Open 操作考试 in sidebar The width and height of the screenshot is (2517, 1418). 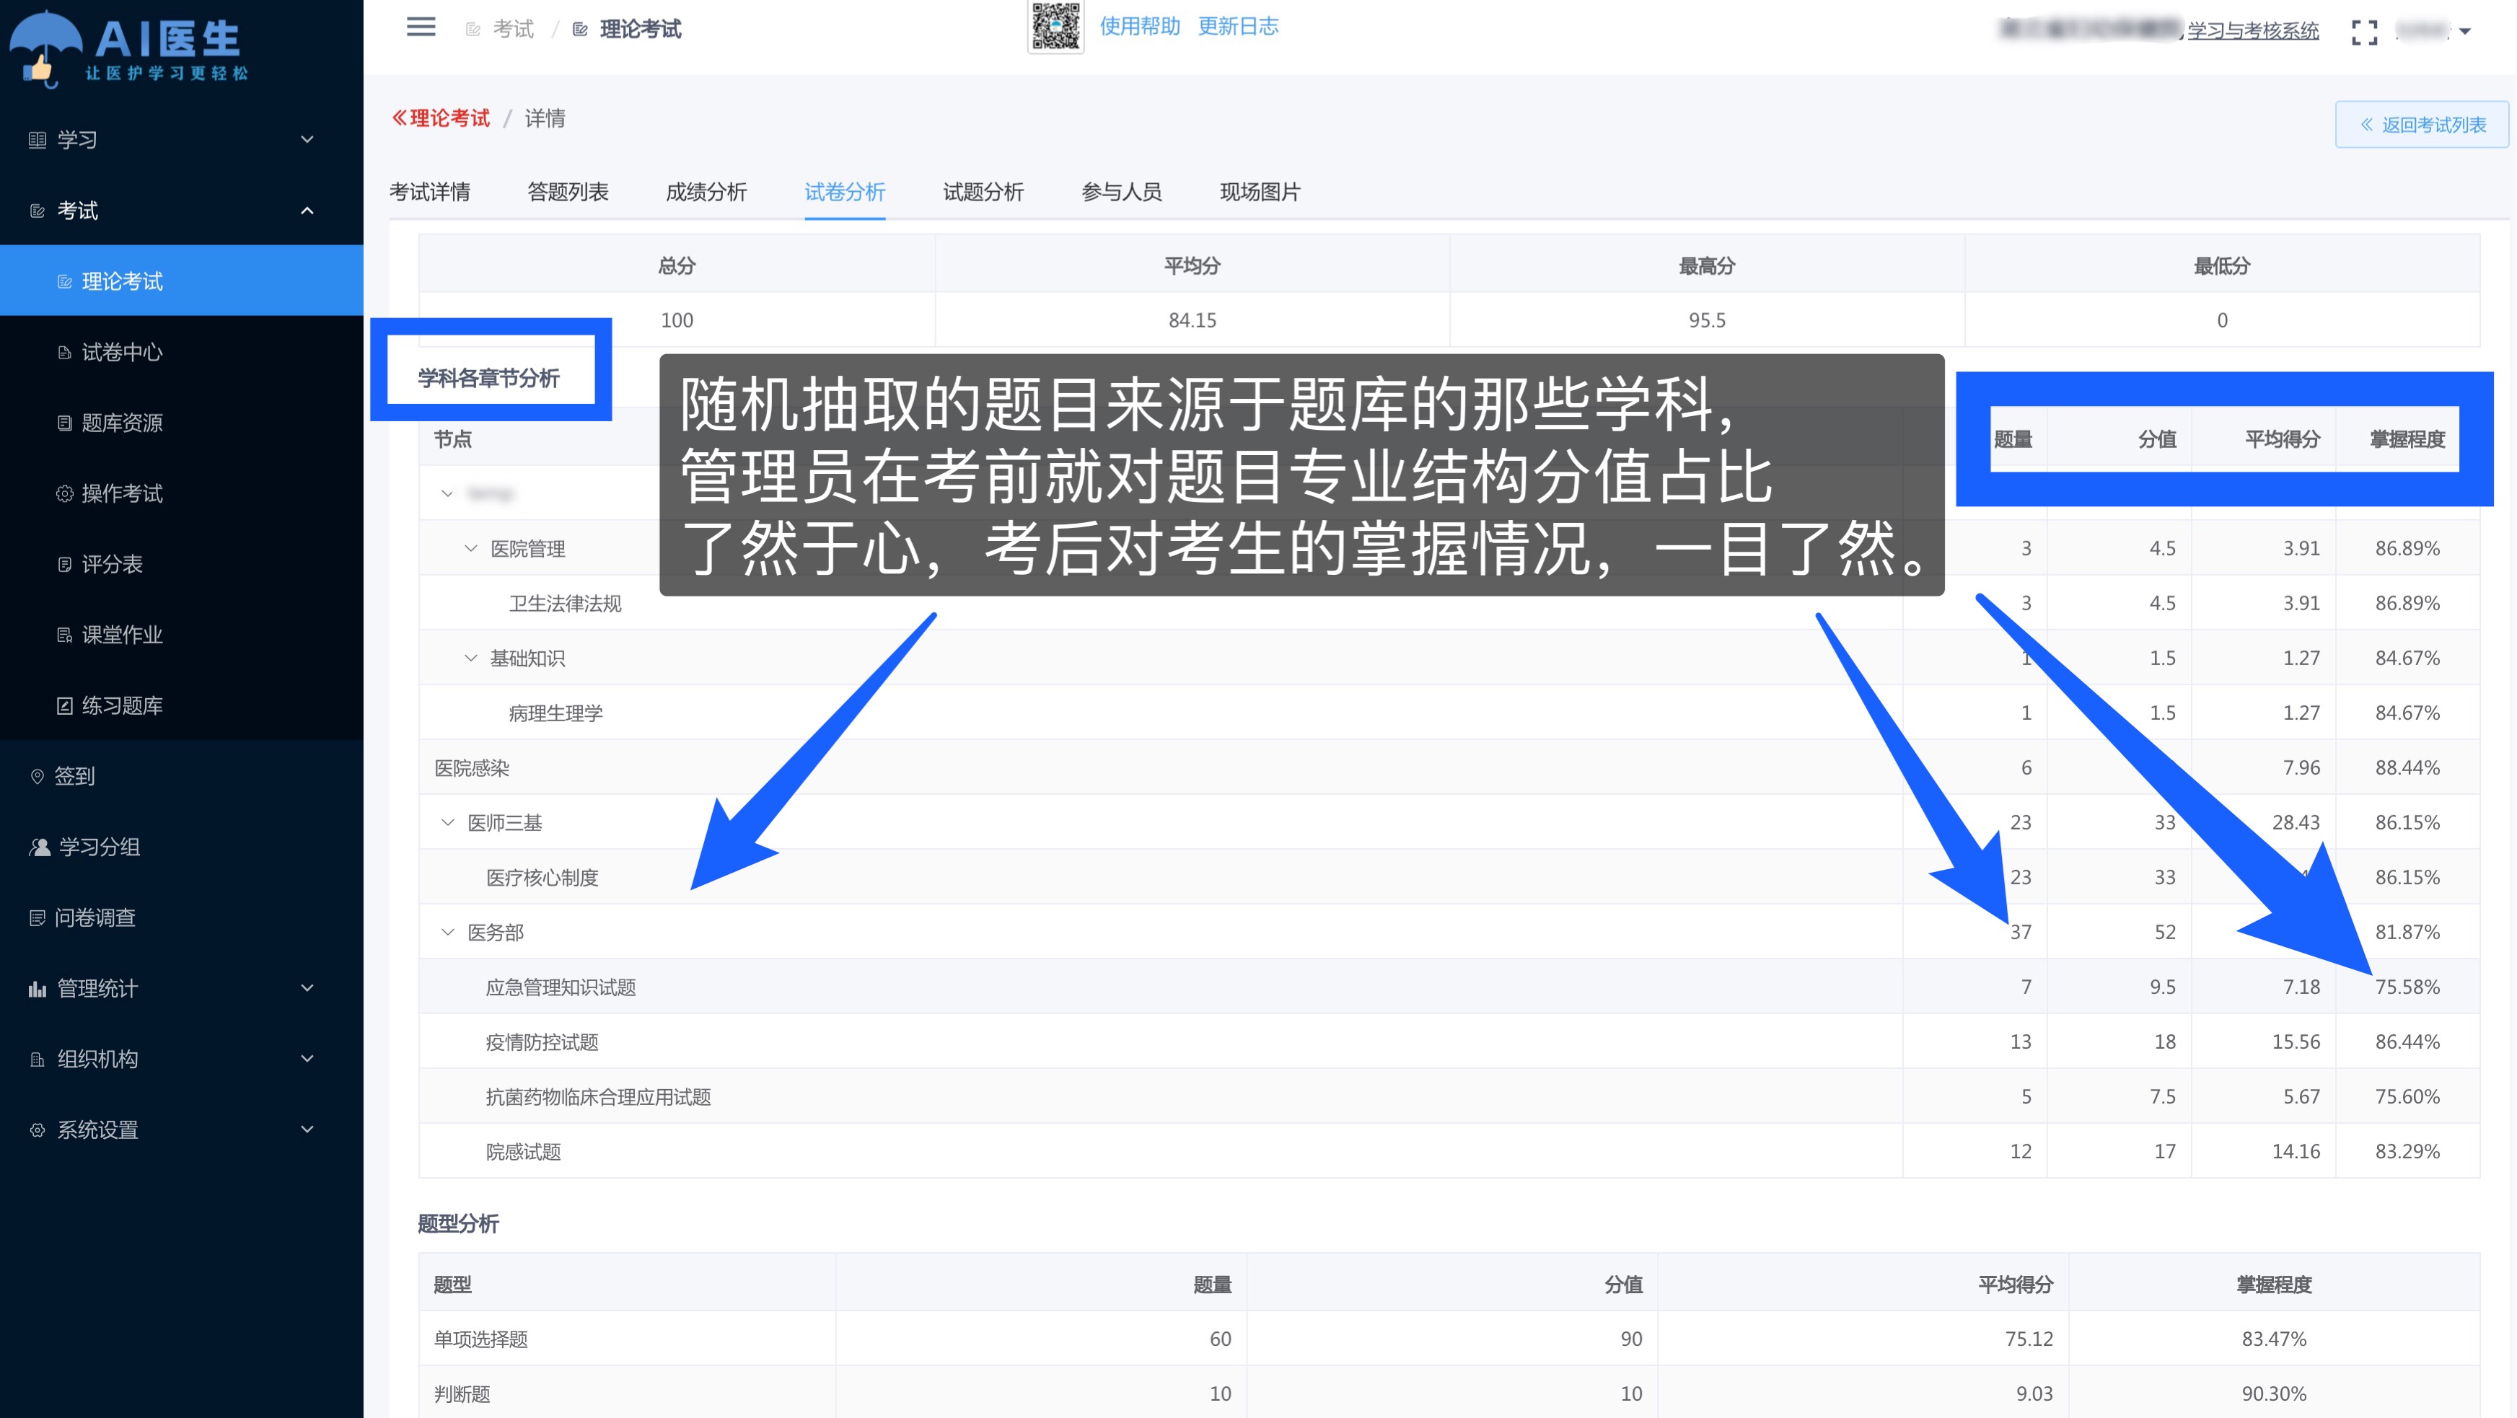point(182,493)
